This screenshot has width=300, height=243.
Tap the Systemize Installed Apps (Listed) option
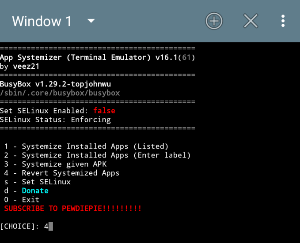tap(86, 146)
